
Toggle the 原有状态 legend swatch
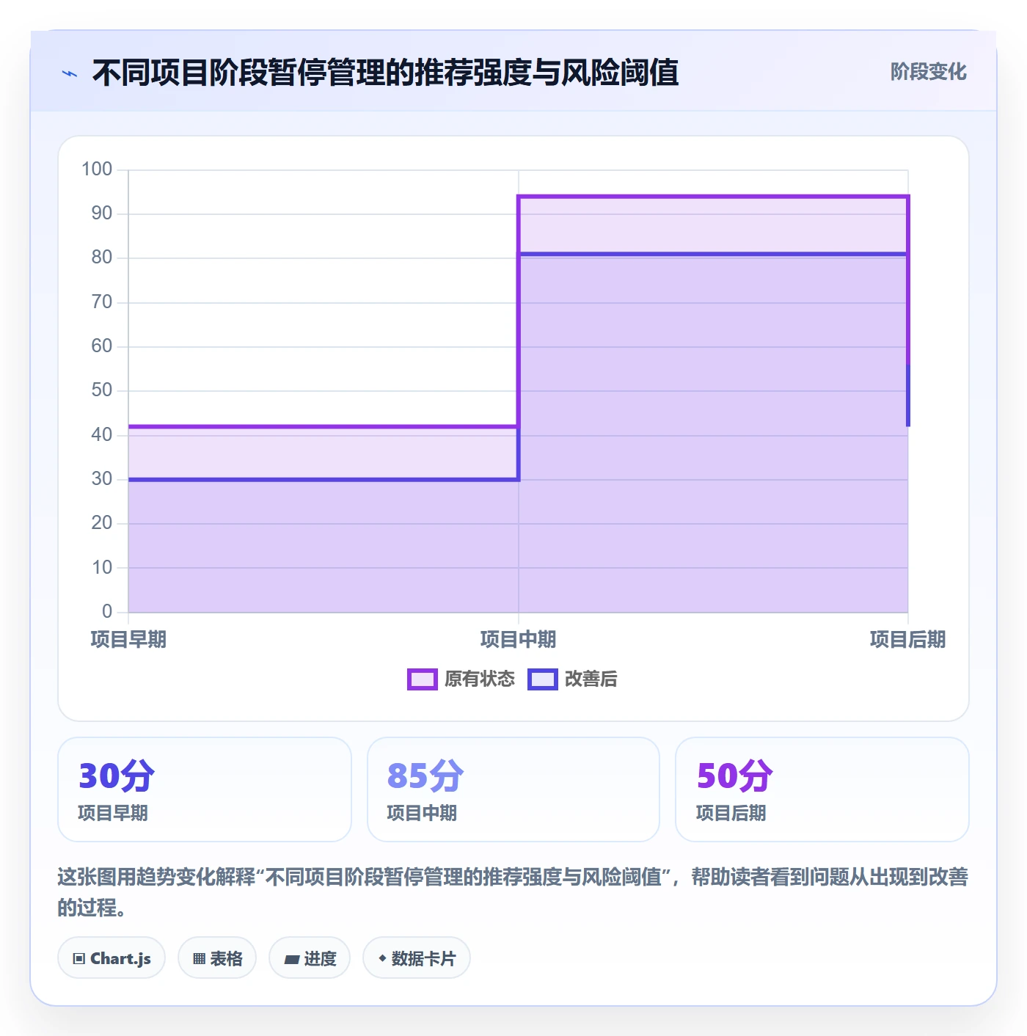click(422, 679)
